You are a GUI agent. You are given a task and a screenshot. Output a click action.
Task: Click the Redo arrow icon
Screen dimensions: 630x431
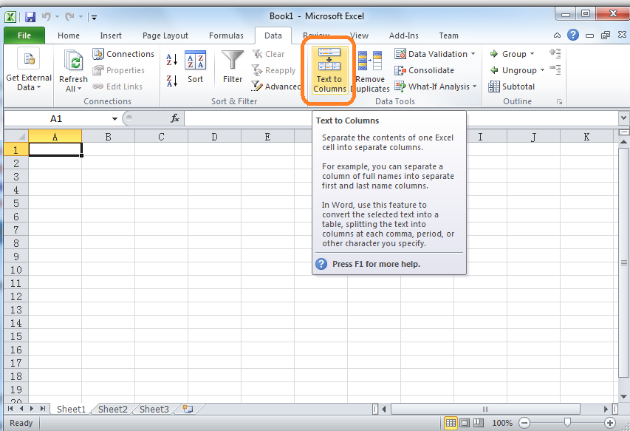(69, 16)
